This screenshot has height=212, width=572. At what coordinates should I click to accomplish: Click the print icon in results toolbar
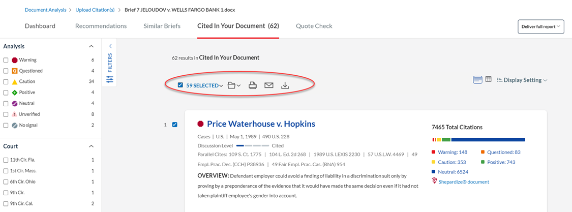coord(252,86)
